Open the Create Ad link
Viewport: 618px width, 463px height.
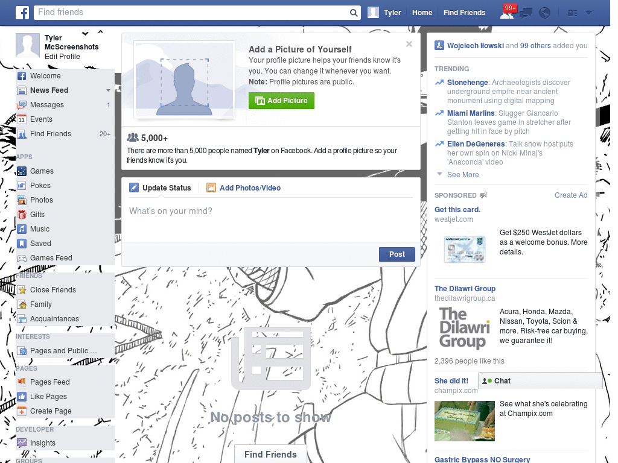[571, 195]
